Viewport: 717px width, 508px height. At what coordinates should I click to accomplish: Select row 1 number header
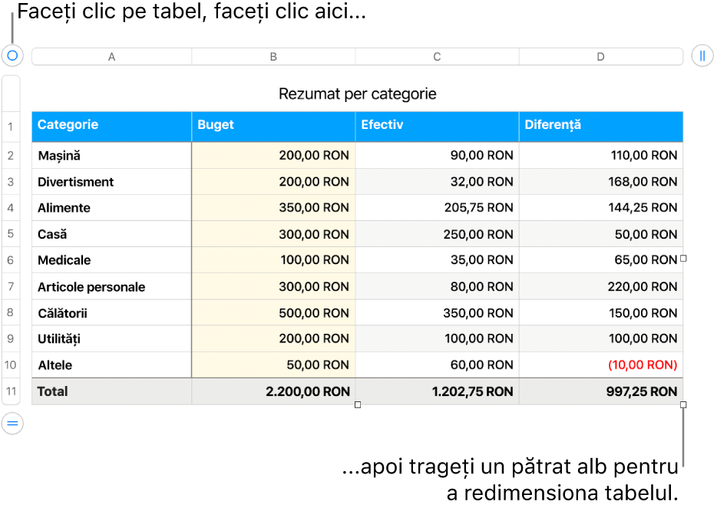click(11, 127)
